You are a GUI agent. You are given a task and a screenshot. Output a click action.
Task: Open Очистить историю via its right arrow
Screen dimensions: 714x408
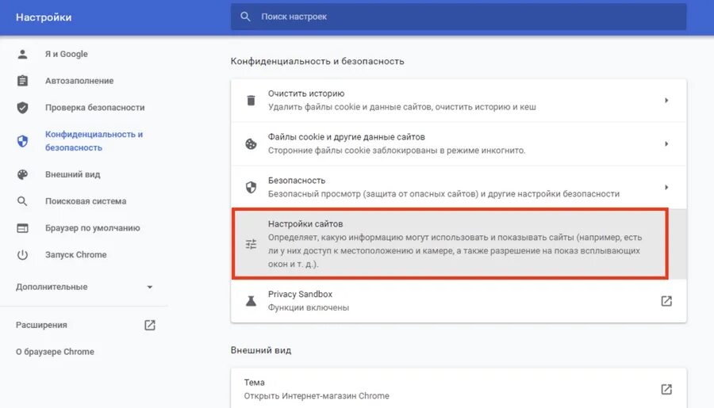coord(666,100)
